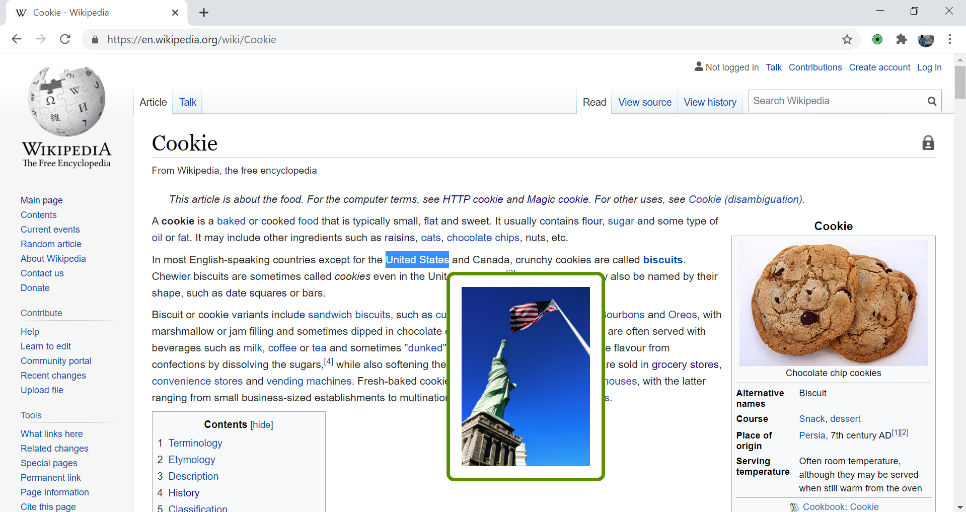The width and height of the screenshot is (966, 512).
Task: Jump to the Etymology section
Action: [x=192, y=460]
